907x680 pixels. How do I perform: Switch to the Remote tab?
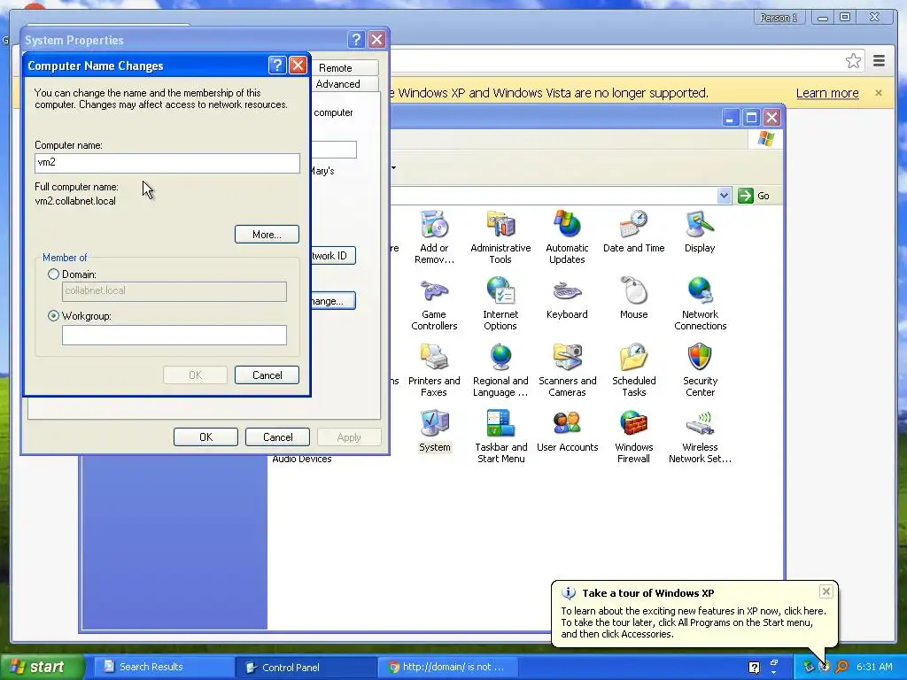click(336, 67)
